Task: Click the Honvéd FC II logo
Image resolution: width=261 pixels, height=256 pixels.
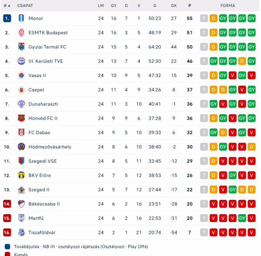Action: point(21,118)
